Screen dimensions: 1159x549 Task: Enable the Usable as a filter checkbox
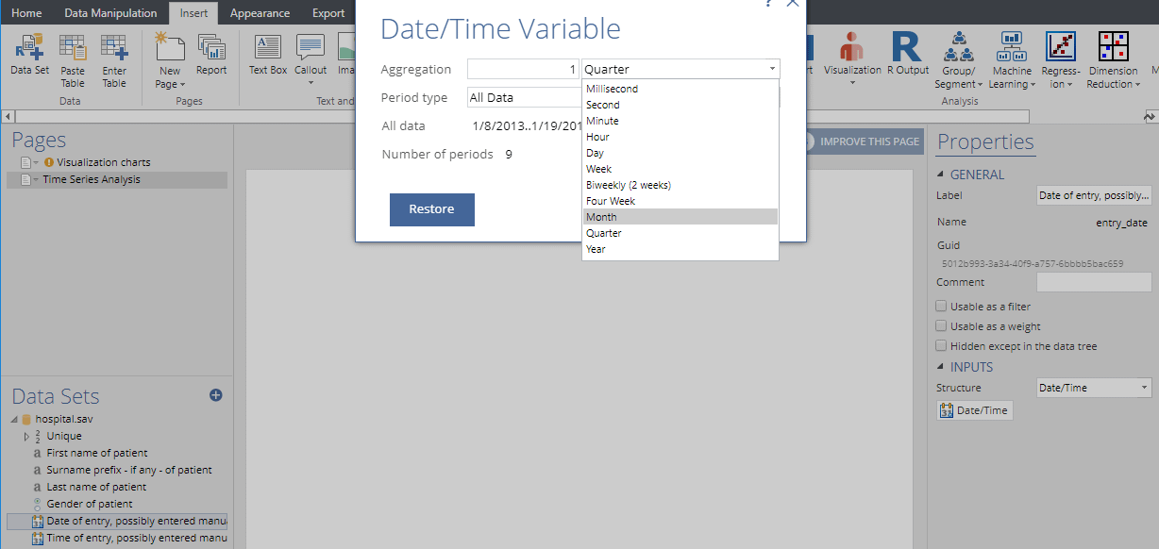click(941, 306)
